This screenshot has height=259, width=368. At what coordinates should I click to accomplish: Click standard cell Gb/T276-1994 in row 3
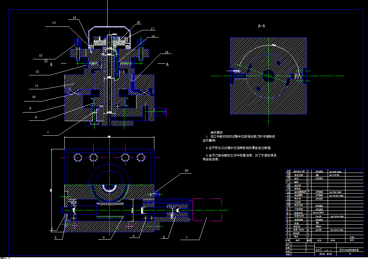click(x=337, y=230)
